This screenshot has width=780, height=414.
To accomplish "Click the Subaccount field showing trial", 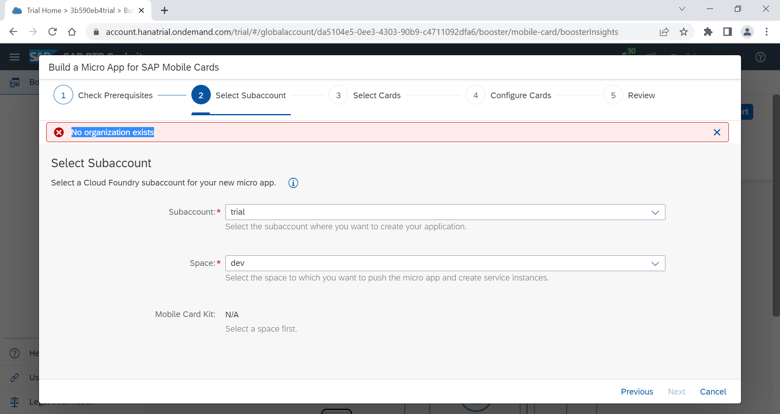I will tap(445, 212).
